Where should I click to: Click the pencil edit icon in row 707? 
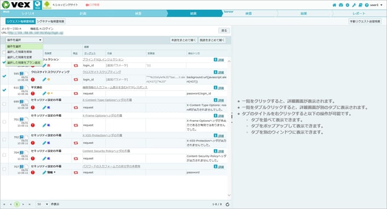44,172
